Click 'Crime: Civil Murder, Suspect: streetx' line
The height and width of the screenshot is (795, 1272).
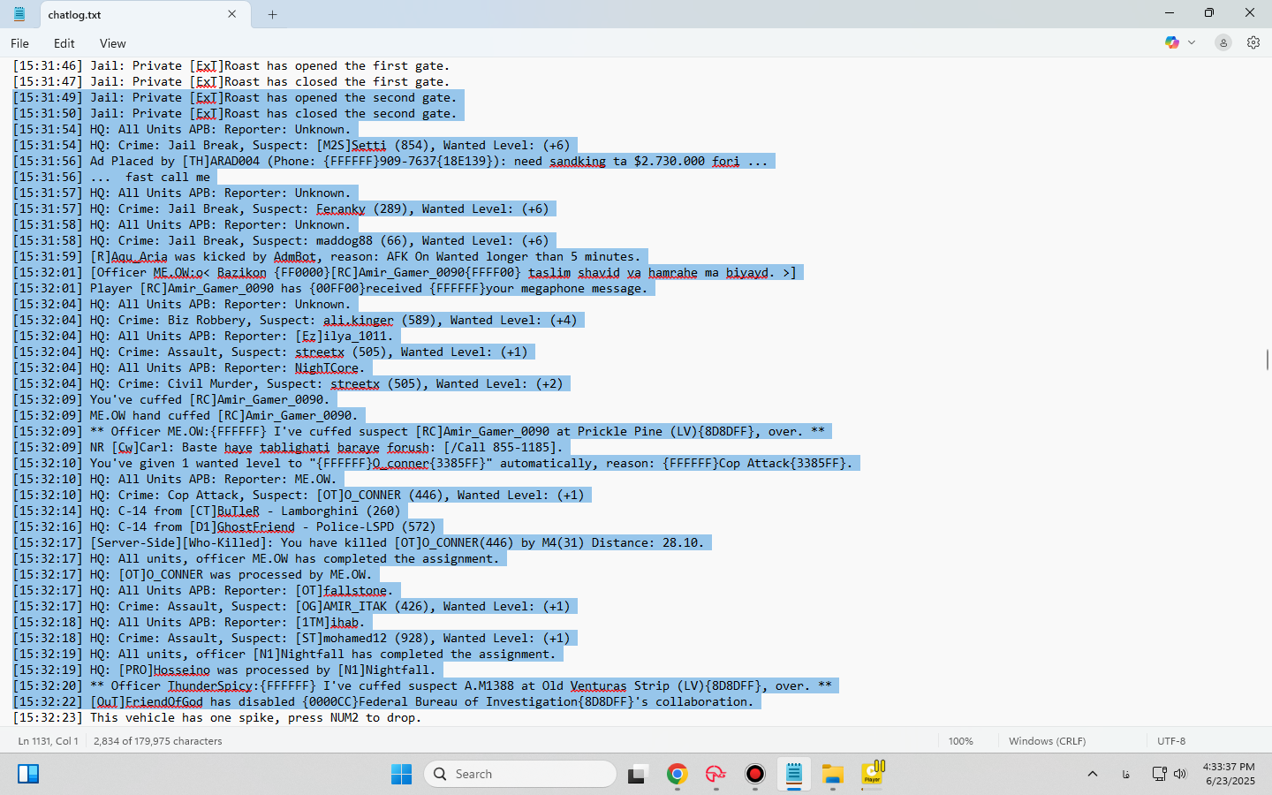[288, 383]
